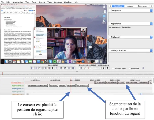Click the play selection button
The height and width of the screenshot is (120, 154).
pyautogui.click(x=81, y=68)
